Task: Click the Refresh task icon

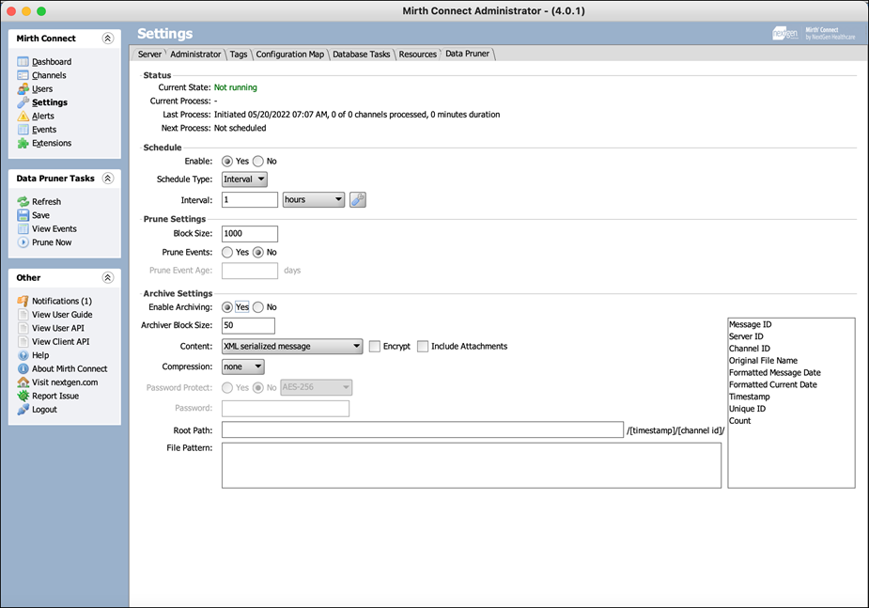Action: pyautogui.click(x=23, y=202)
